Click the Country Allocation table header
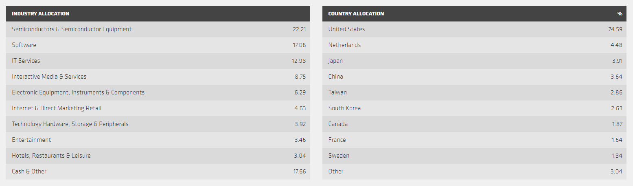 click(x=356, y=14)
